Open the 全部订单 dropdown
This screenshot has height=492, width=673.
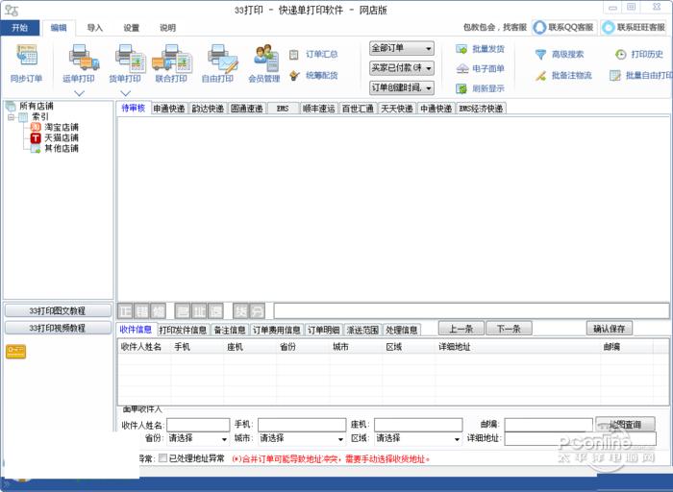(x=401, y=48)
